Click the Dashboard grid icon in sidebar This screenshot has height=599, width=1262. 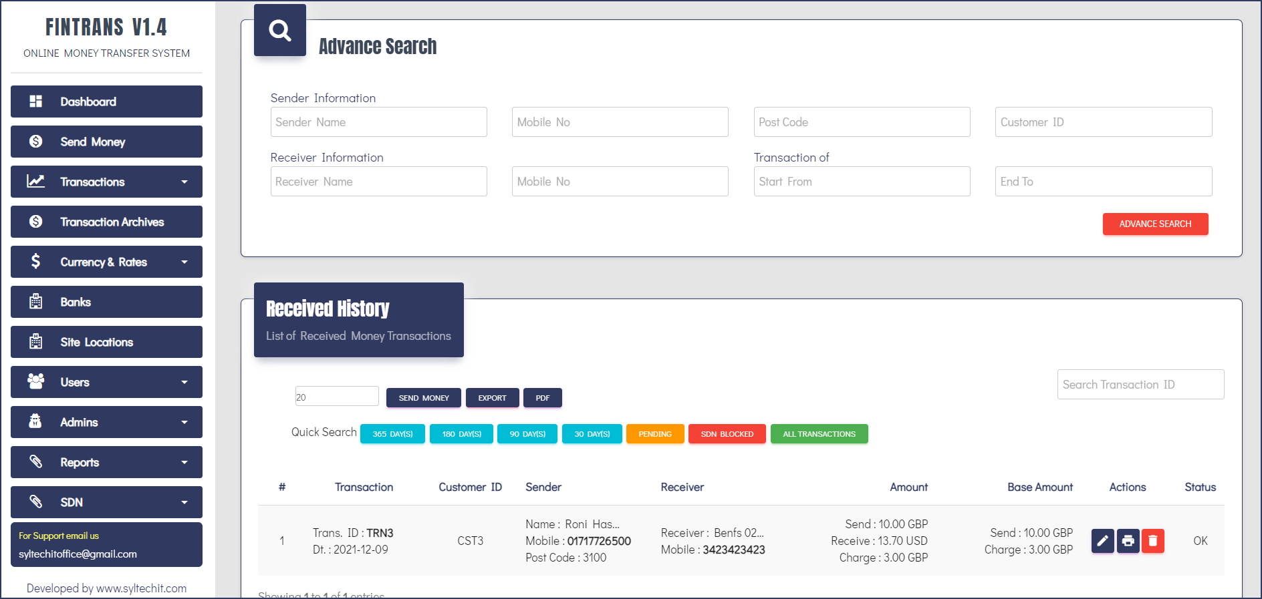36,102
